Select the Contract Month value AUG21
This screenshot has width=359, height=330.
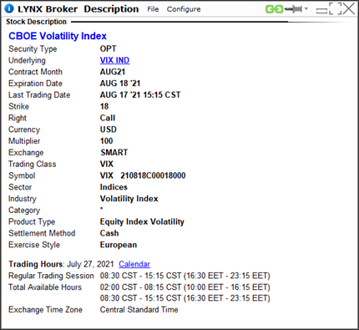click(113, 72)
